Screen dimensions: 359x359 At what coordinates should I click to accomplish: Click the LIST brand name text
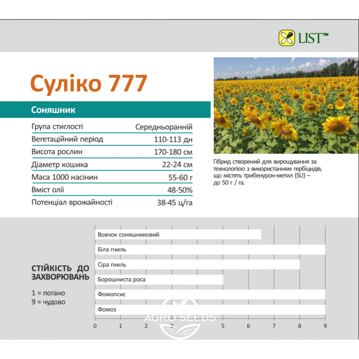pos(313,38)
